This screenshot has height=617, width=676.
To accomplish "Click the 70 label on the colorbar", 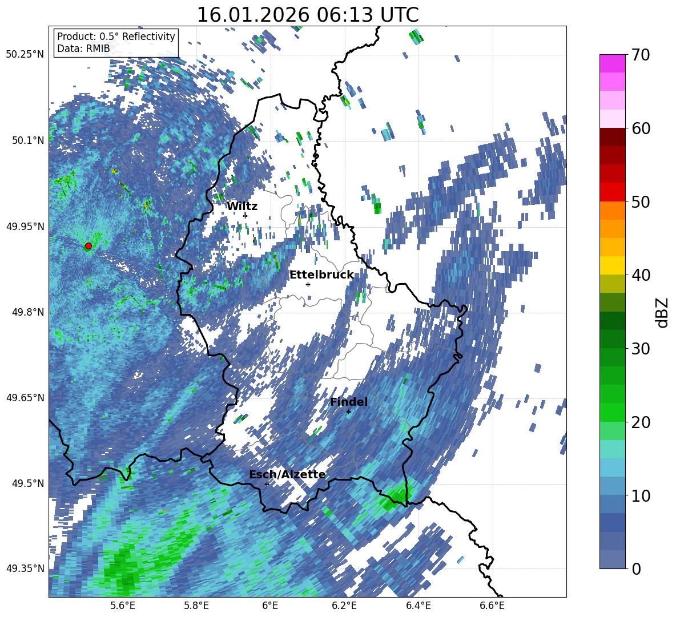I will [x=640, y=55].
